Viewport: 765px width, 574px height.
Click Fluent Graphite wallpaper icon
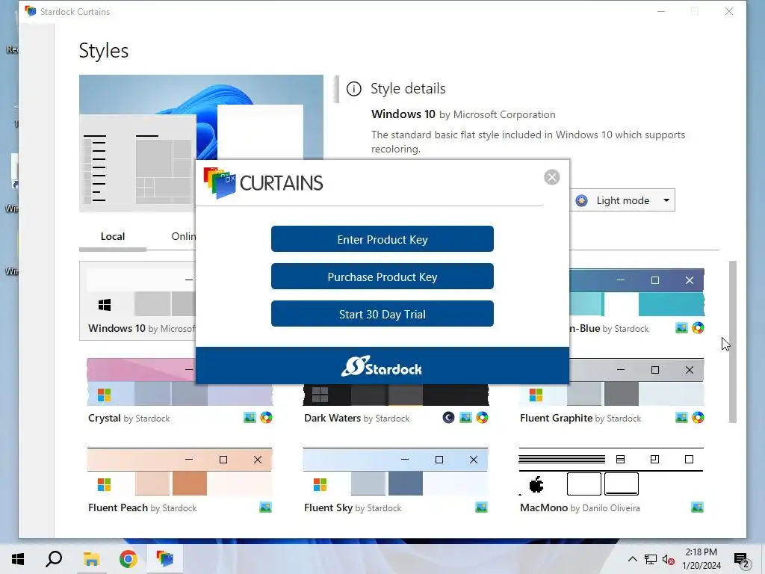(x=681, y=417)
